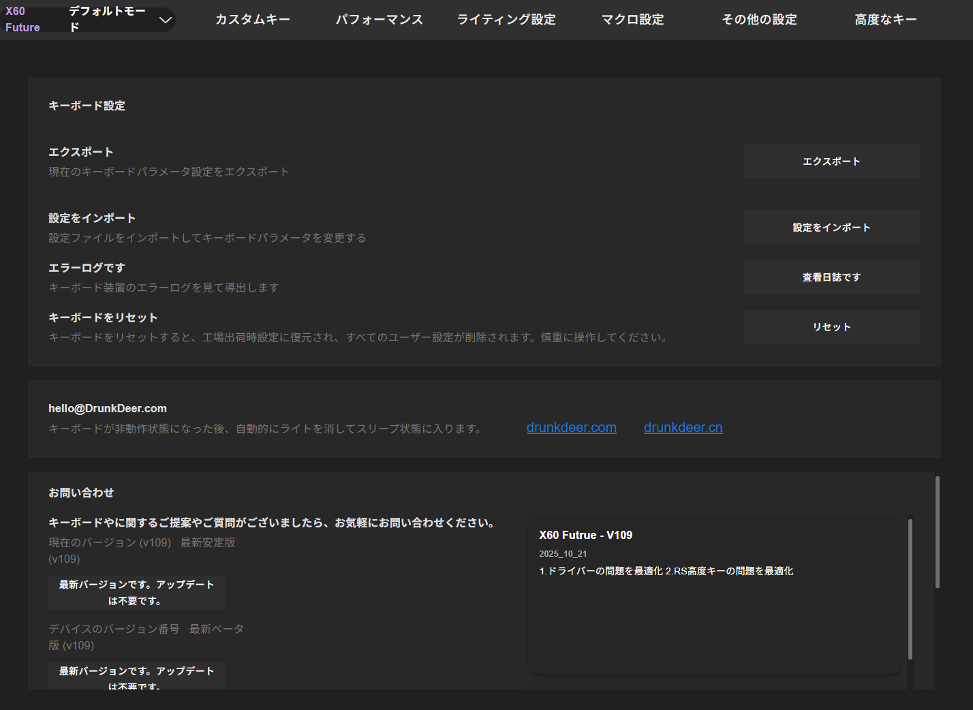
Task: Select the X60 Futrue - V109 changelog entry
Action: (585, 535)
